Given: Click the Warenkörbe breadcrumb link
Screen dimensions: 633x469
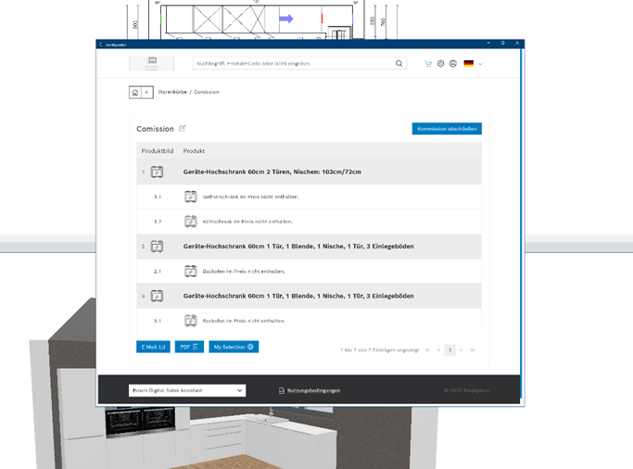Looking at the screenshot, I should point(172,93).
